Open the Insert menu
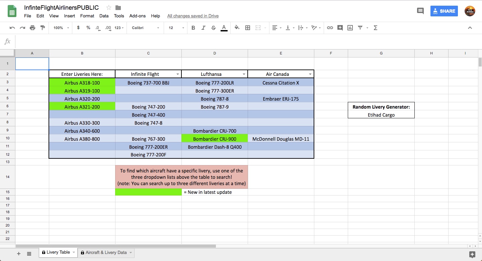Image resolution: width=482 pixels, height=261 pixels. [x=70, y=16]
